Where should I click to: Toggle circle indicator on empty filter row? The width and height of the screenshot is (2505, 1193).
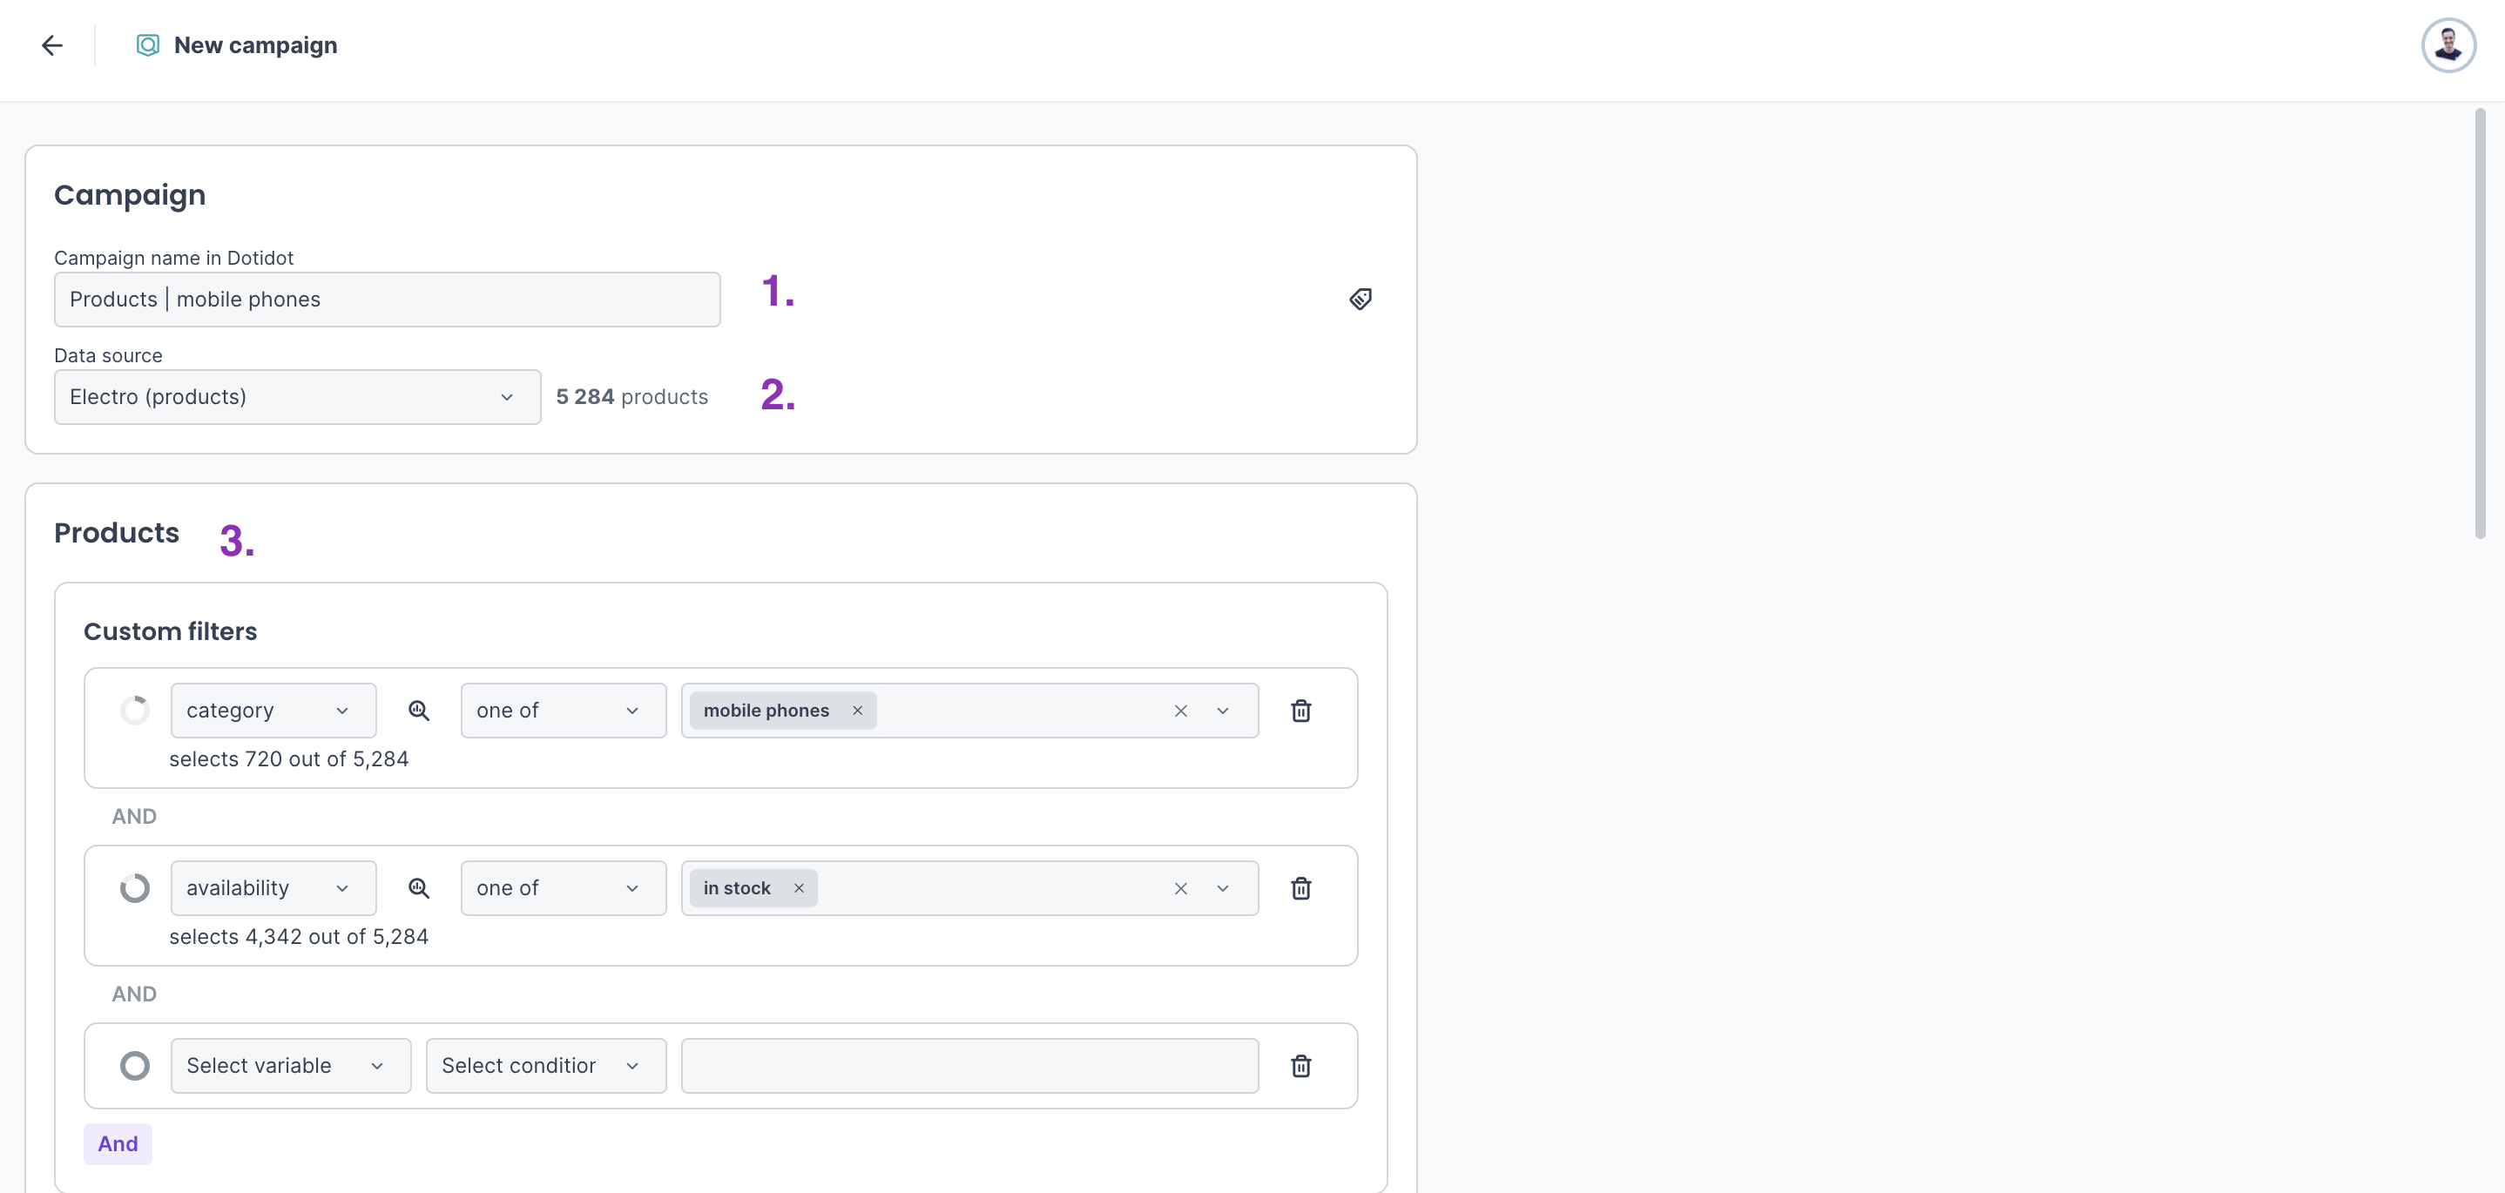[x=134, y=1067]
